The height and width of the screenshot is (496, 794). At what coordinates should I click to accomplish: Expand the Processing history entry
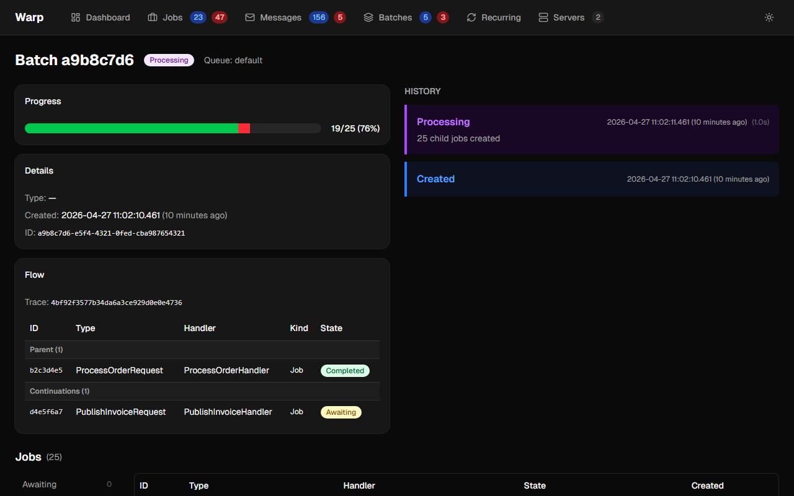click(x=592, y=130)
